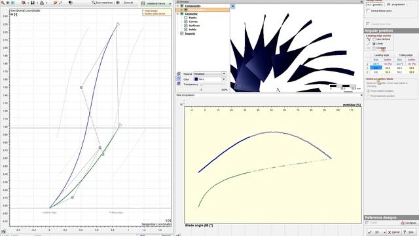
Task: Enable the Points checkbox
Action: 186,18
